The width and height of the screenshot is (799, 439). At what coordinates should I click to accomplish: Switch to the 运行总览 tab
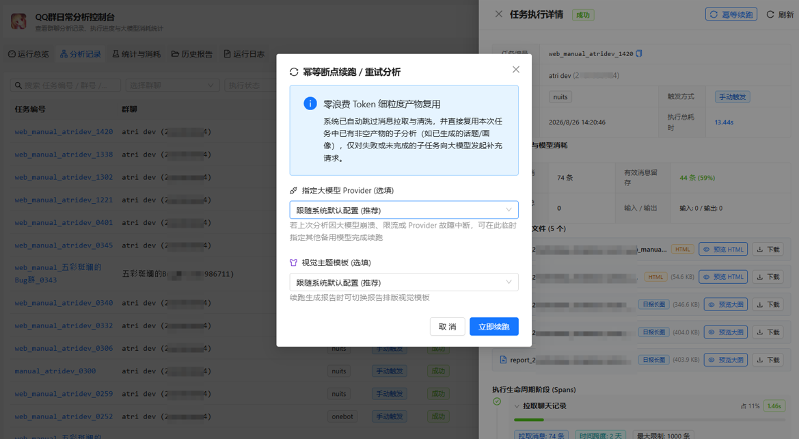(29, 54)
